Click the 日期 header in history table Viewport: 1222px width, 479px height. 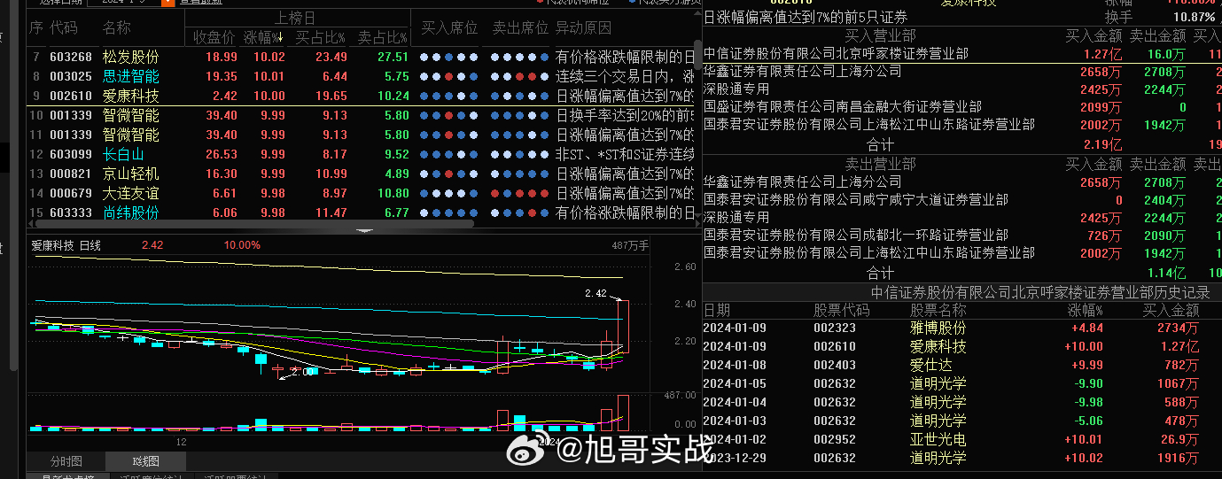(x=717, y=310)
